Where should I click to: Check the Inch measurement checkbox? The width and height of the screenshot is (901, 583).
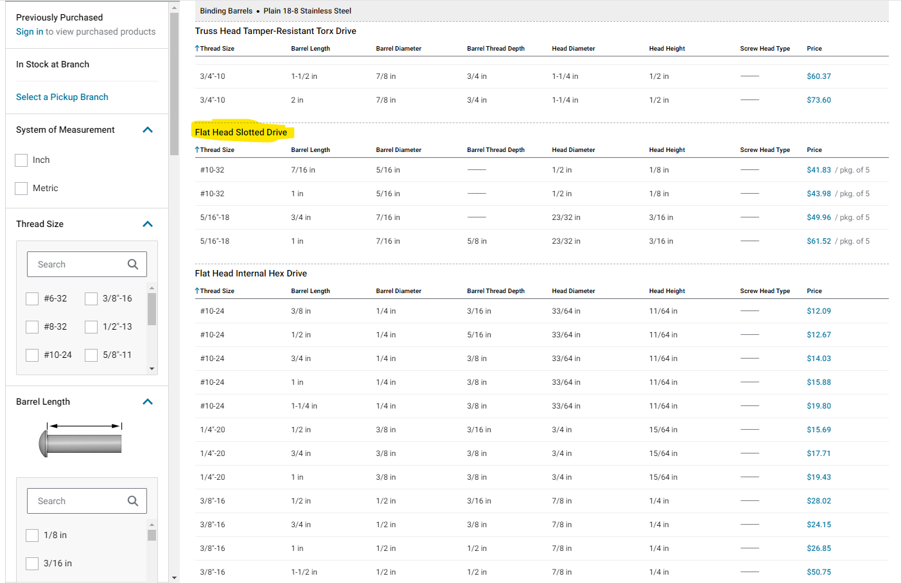point(21,160)
